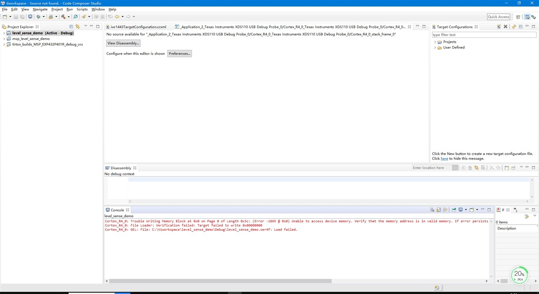Open the Run menu

pyautogui.click(x=70, y=9)
